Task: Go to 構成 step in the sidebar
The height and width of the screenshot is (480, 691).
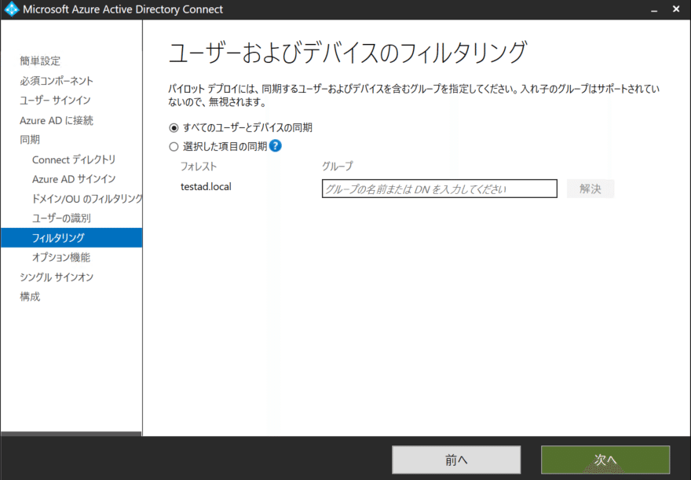Action: tap(30, 297)
